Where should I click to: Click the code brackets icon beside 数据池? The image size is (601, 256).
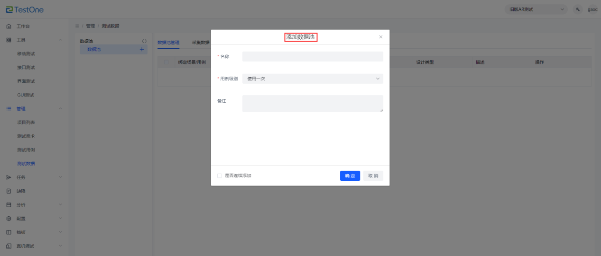[x=144, y=41]
